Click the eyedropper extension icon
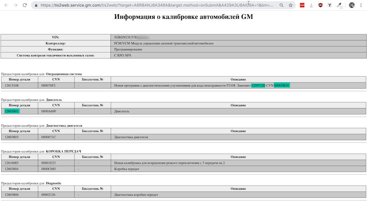The image size is (367, 207). click(x=339, y=5)
